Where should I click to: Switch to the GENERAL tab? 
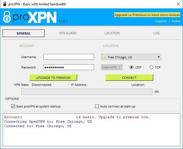tap(24, 33)
